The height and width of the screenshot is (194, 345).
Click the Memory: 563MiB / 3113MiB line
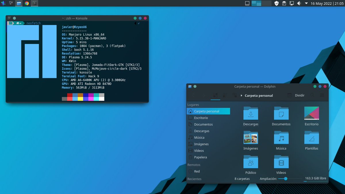83,88
